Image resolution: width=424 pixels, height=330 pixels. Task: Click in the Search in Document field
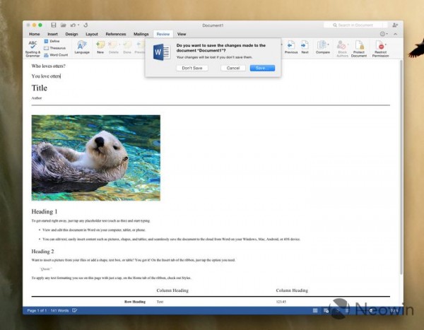coord(355,25)
